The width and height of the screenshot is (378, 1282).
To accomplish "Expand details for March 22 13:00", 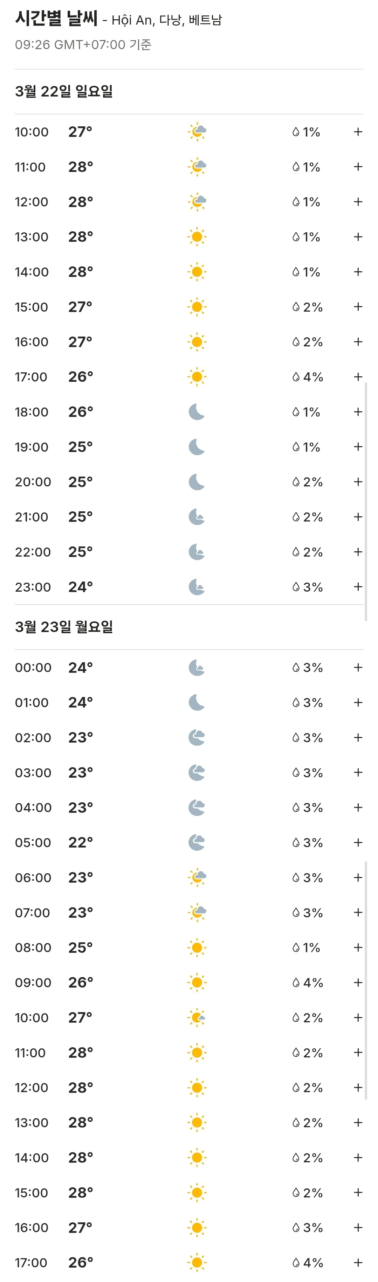I will point(358,237).
